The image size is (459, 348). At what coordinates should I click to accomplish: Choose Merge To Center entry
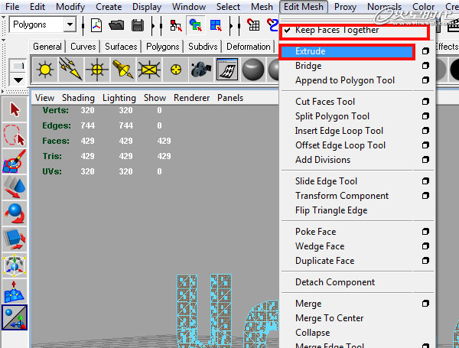click(x=329, y=318)
